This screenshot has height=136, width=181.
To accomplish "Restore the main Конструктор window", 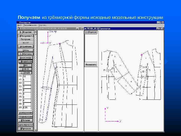I will [160, 22].
